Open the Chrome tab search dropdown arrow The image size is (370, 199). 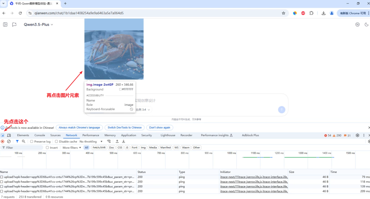(x=3, y=3)
